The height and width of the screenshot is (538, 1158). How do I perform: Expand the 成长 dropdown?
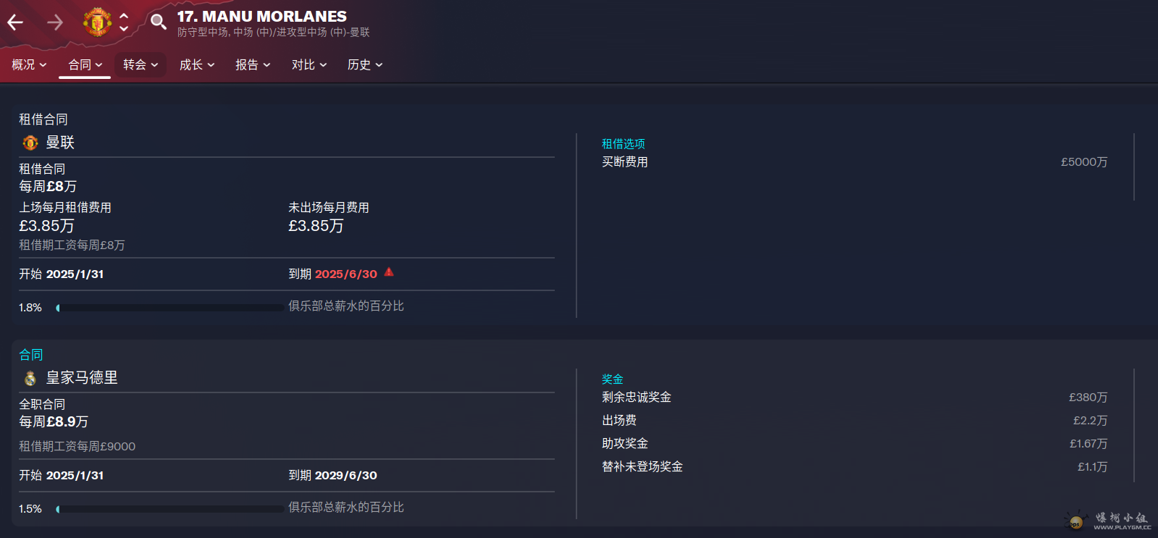point(197,64)
